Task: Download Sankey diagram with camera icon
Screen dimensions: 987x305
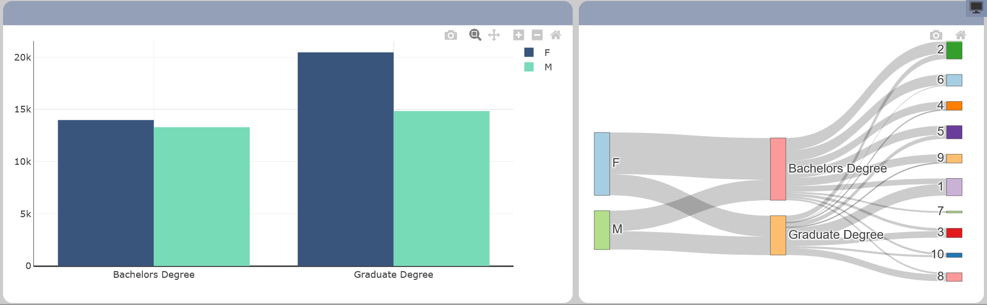Action: pos(936,35)
